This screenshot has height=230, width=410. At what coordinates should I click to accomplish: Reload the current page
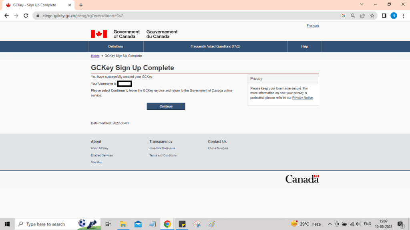[x=26, y=16]
